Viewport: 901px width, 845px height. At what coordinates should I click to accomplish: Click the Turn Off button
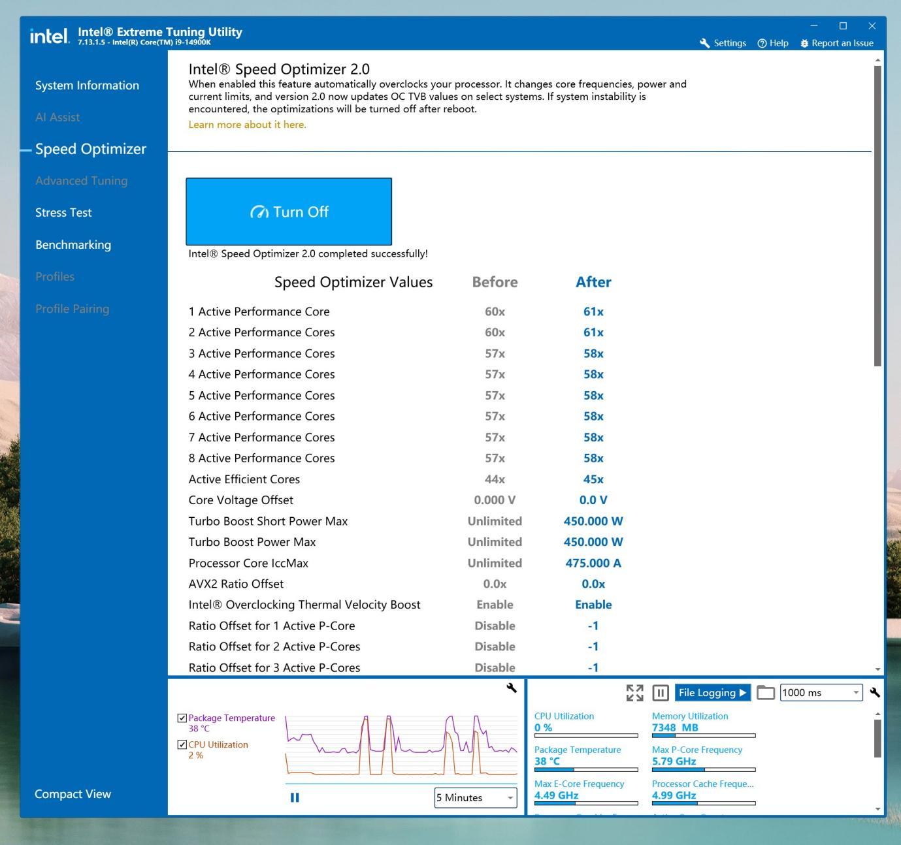[x=289, y=212]
